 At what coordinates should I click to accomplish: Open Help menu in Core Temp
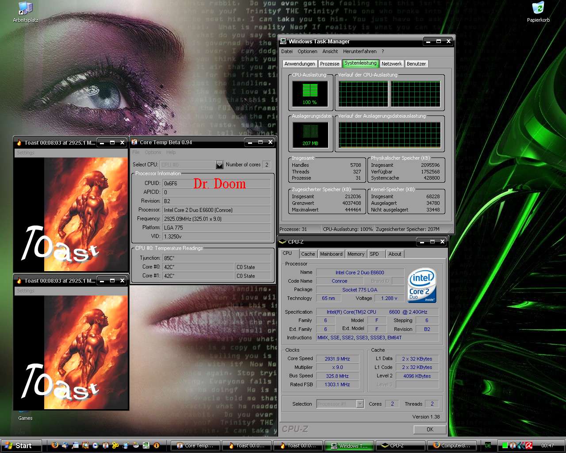coord(171,152)
